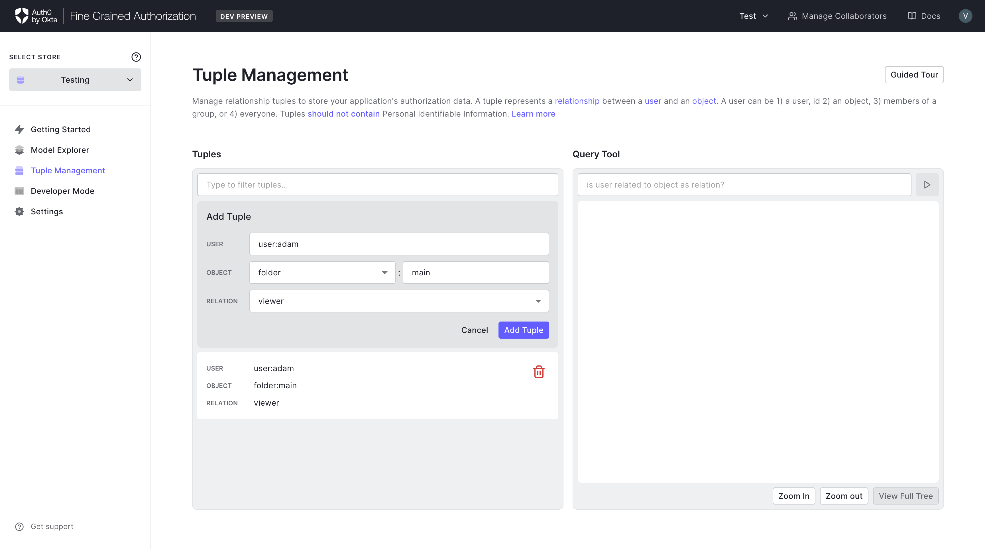Click Fine Grained Authorization title
Screen dimensions: 985x549
click(133, 16)
